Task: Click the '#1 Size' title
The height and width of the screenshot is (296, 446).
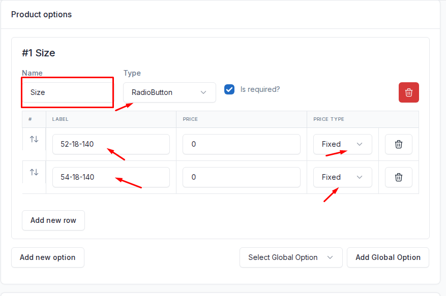Action: (x=39, y=53)
